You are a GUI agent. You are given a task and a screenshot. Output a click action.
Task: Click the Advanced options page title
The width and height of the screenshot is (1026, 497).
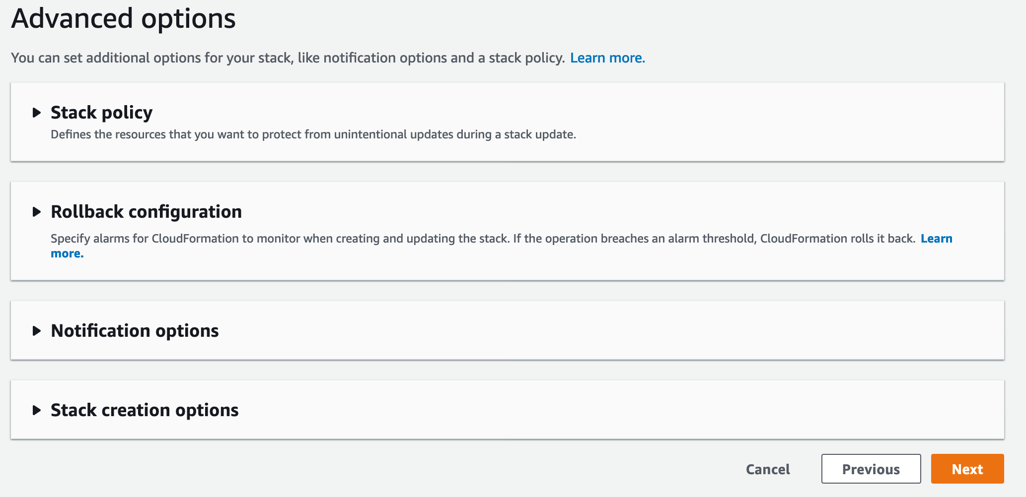point(123,19)
